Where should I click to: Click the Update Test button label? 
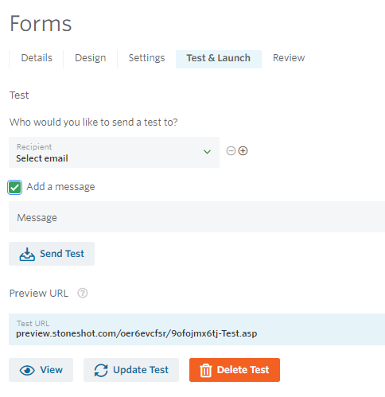[141, 370]
